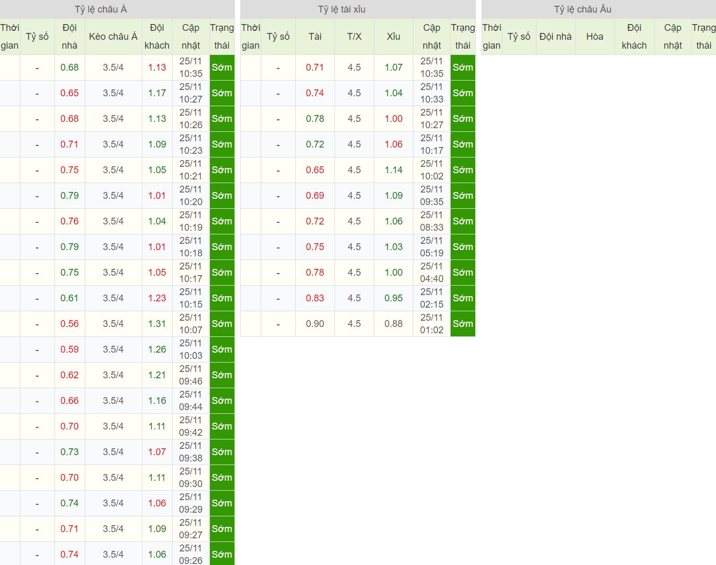
Task: Click the 'Tỷ lệ tài xỉu' table title
Action: coord(342,9)
